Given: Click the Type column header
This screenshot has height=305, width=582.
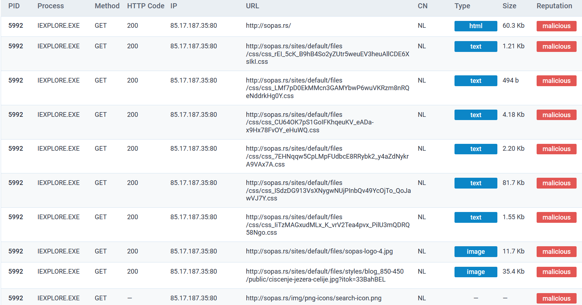Looking at the screenshot, I should [462, 6].
